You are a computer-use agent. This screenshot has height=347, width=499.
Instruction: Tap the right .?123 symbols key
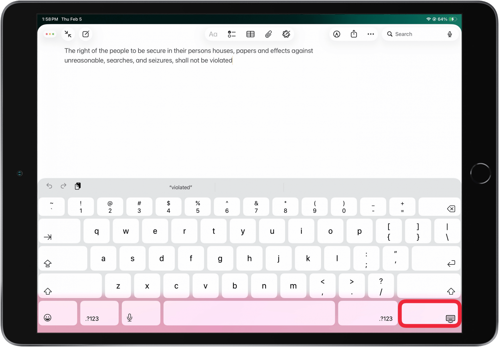click(368, 313)
